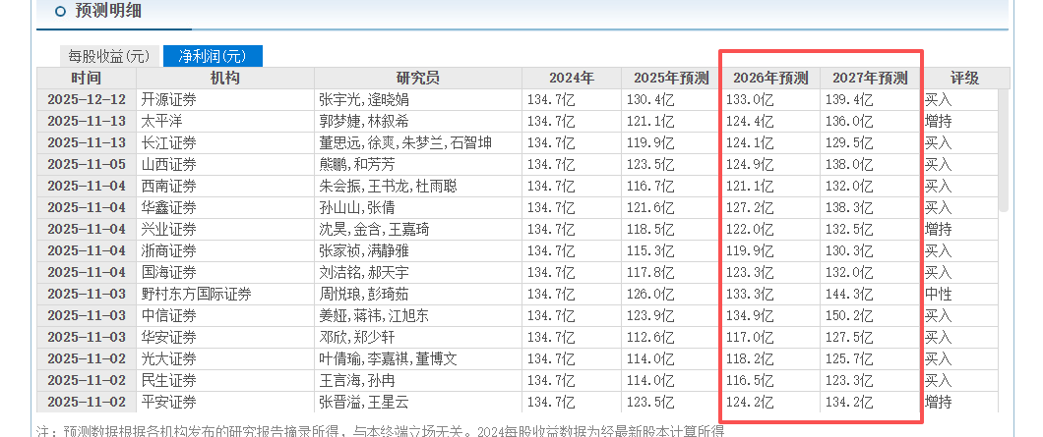Select 民生证券 in the institution column
This screenshot has height=437, width=1043.
[169, 381]
